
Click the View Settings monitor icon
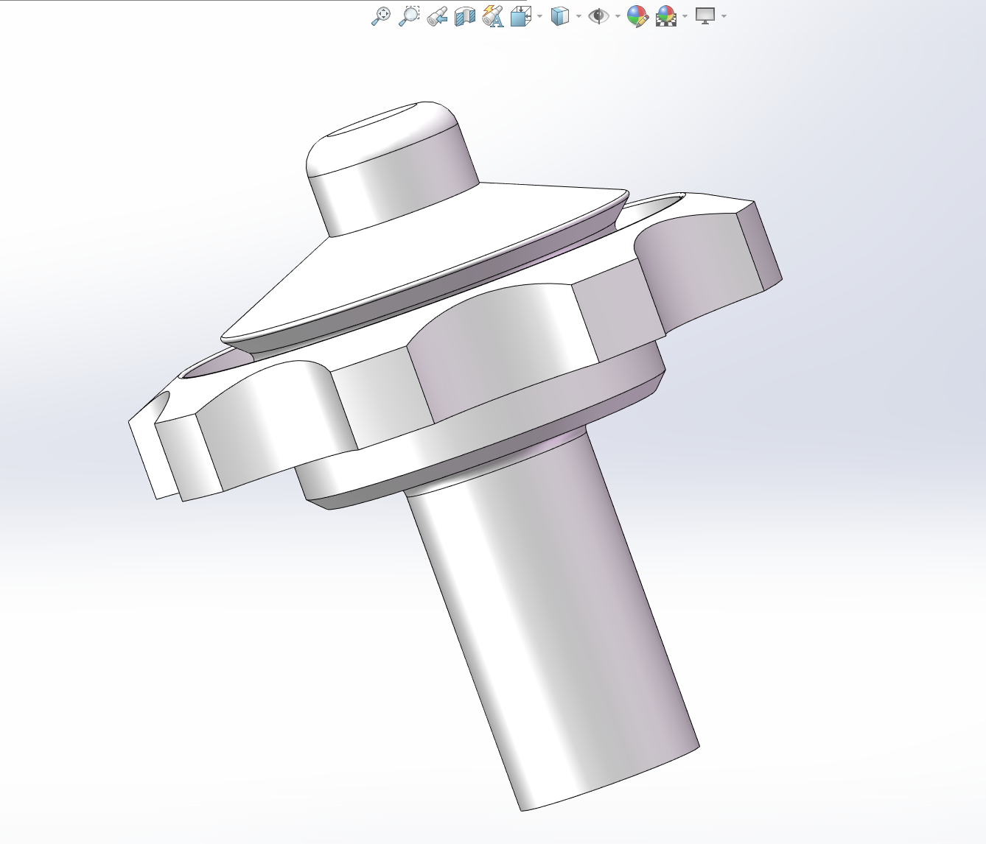(705, 16)
